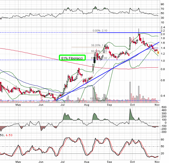Click the 1.0 tick on the price scale
The height and width of the screenshot is (163, 169).
[x=163, y=60]
